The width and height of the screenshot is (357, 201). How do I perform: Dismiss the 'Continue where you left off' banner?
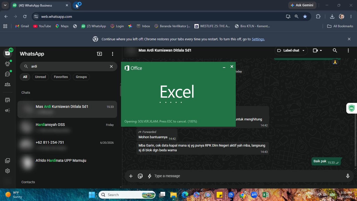point(349,39)
